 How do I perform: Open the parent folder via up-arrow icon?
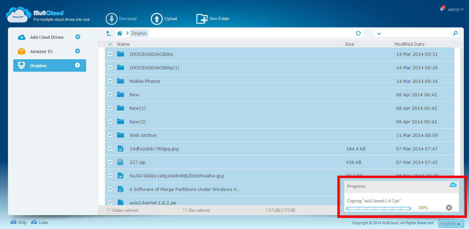[108, 33]
